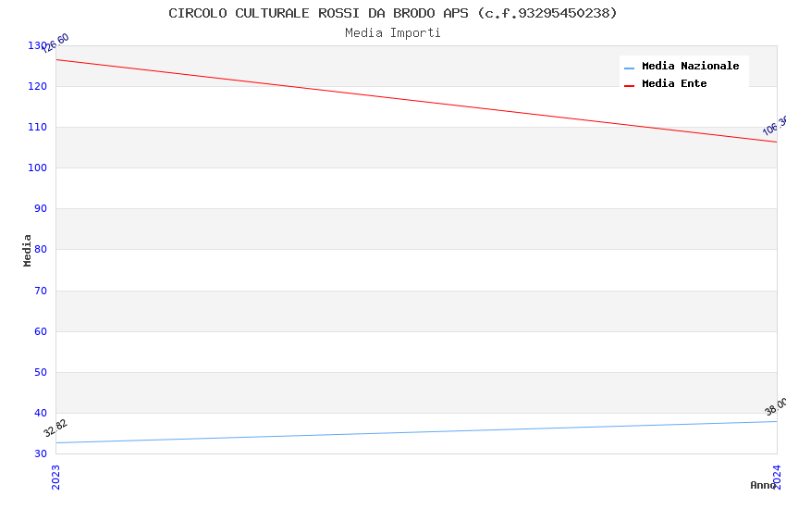Click the 32.82 data label
The width and height of the screenshot is (786, 509).
(55, 428)
